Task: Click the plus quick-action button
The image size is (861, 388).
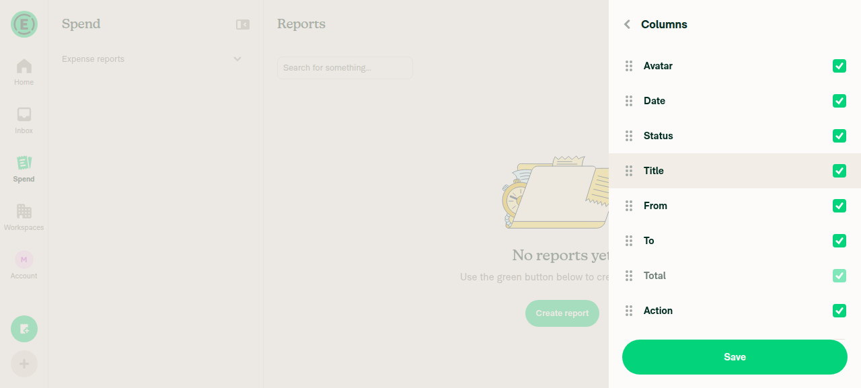Action: pyautogui.click(x=24, y=364)
